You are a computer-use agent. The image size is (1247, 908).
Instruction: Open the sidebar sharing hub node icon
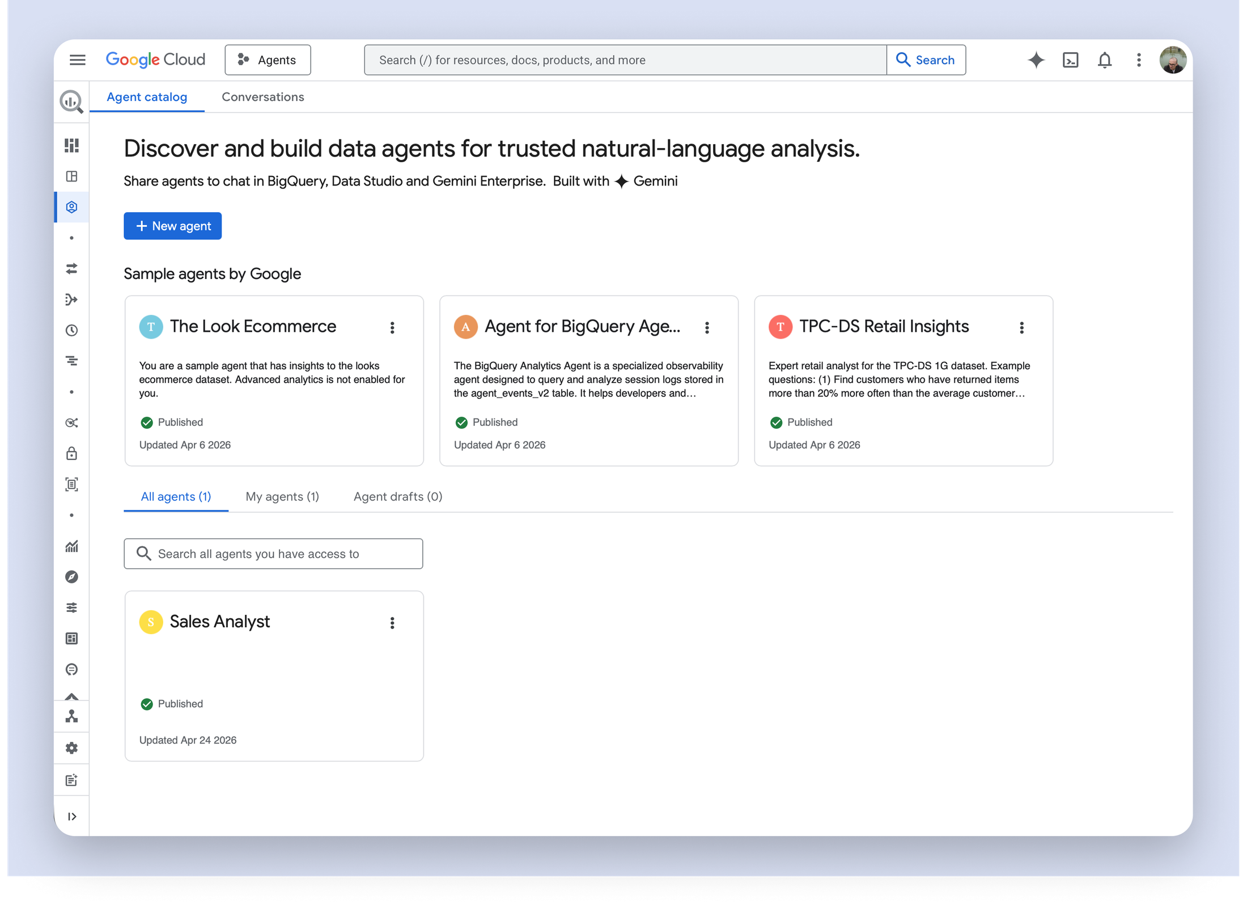71,423
